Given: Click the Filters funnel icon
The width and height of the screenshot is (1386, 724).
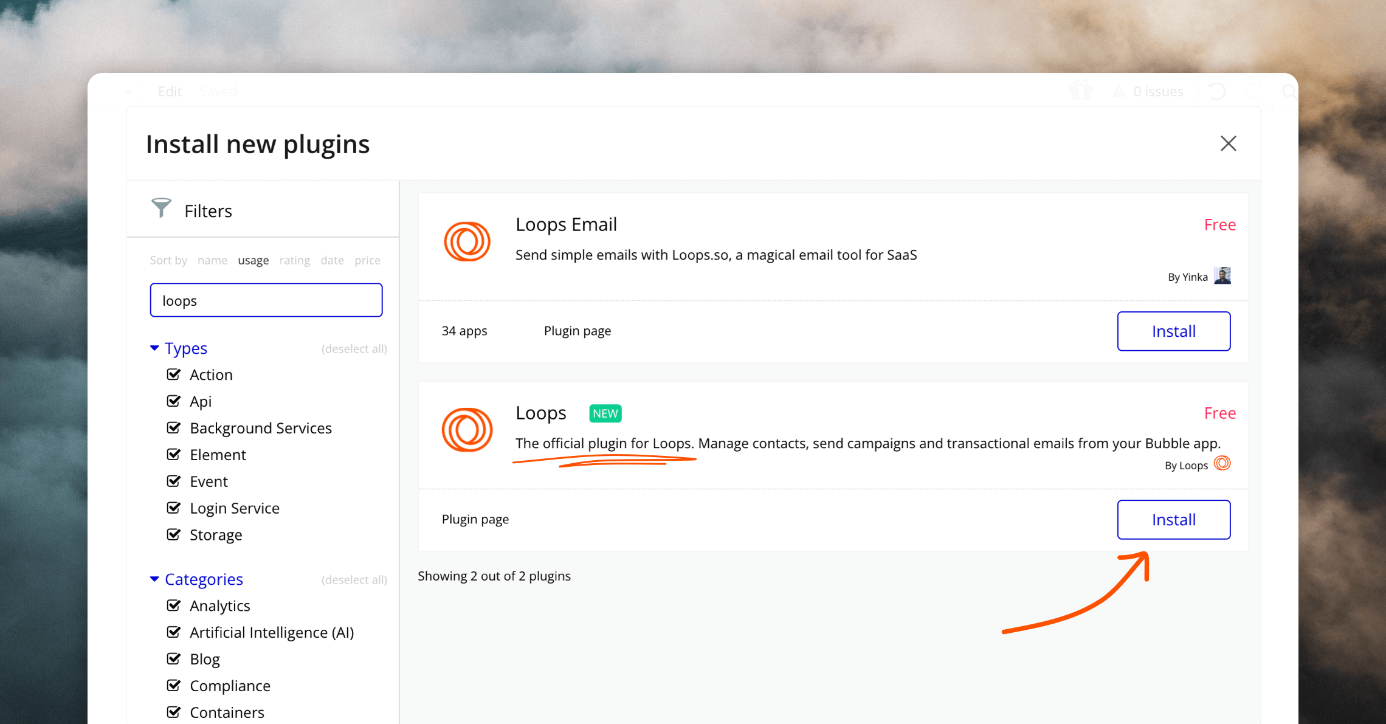Looking at the screenshot, I should [161, 208].
